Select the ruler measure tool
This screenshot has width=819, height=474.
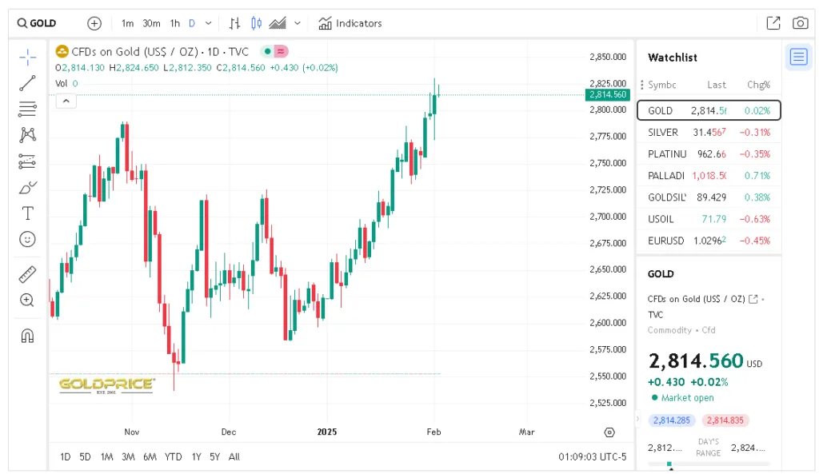(27, 275)
